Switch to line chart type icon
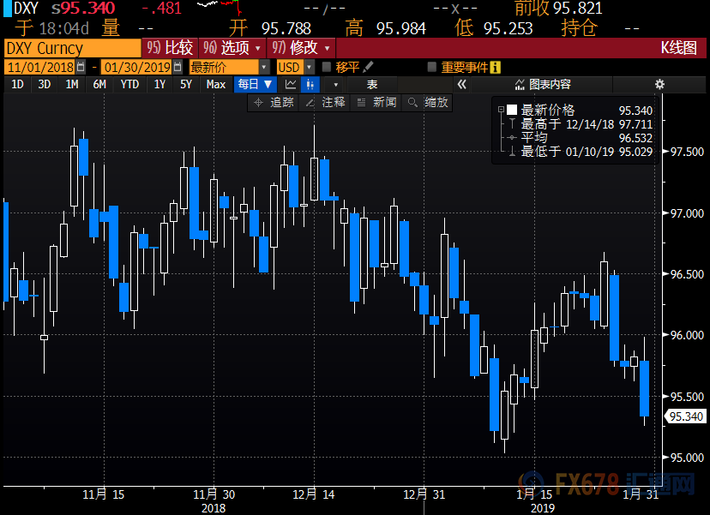The image size is (710, 515). 291,84
